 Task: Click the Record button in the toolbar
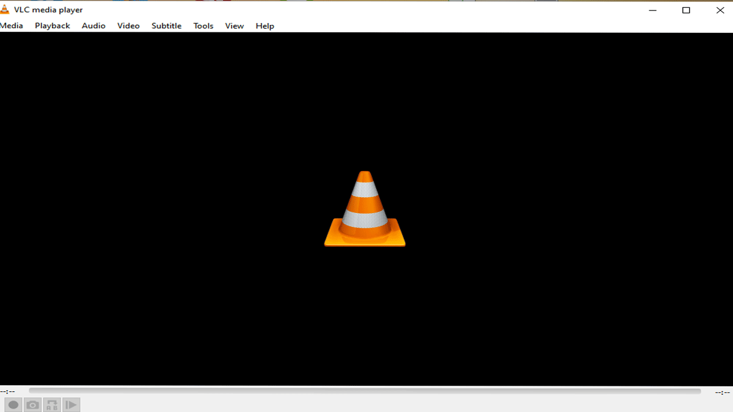coord(13,405)
